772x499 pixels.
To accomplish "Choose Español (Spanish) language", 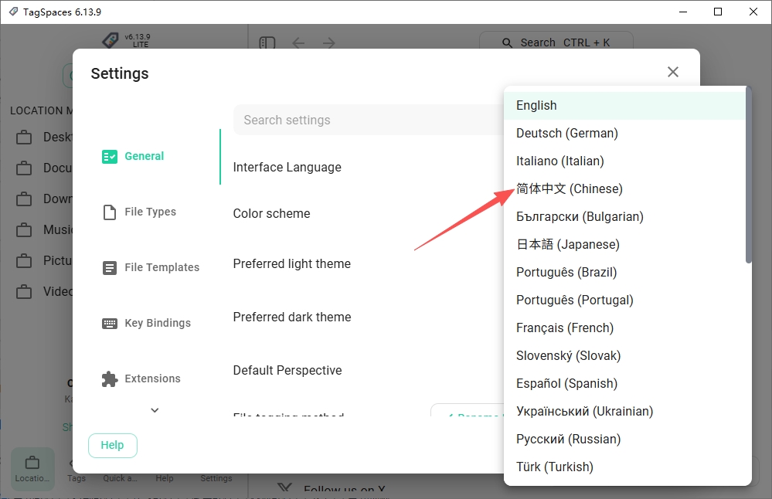I will 624,383.
